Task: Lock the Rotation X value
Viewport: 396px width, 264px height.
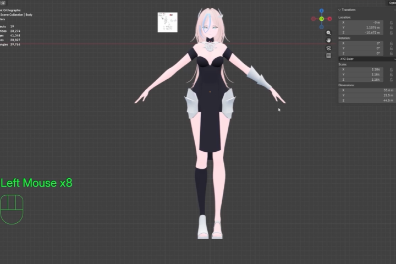Action: coord(391,43)
